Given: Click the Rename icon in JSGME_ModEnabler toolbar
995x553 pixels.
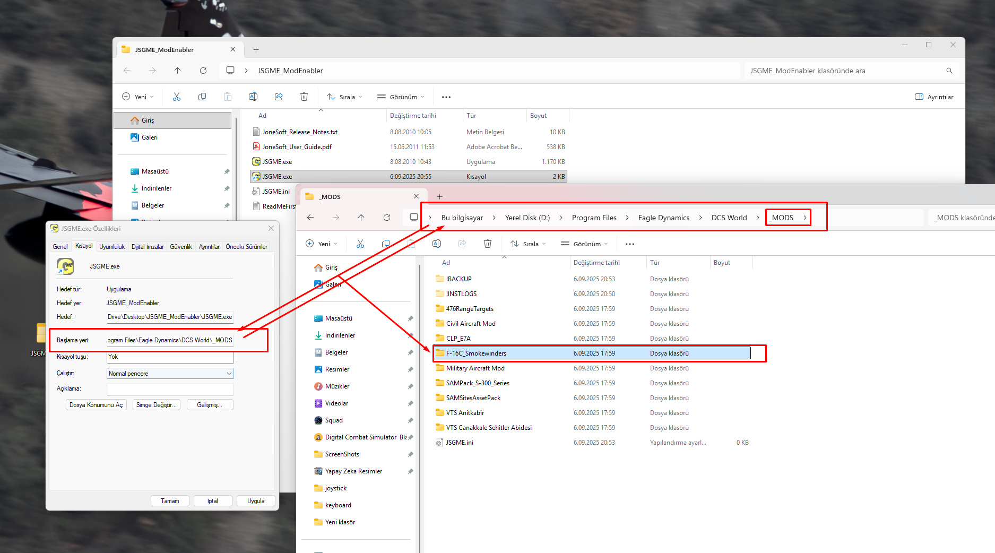Looking at the screenshot, I should (253, 97).
